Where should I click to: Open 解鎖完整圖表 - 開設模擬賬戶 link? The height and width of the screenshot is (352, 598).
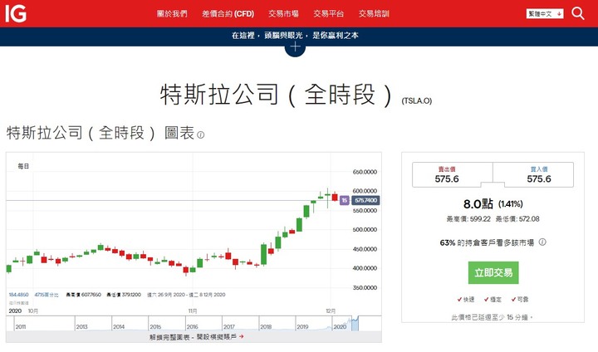click(196, 337)
